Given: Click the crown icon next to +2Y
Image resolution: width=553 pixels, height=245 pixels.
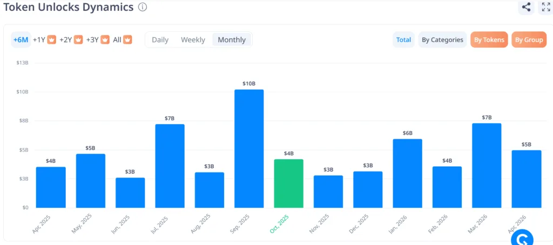Looking at the screenshot, I should click(78, 39).
